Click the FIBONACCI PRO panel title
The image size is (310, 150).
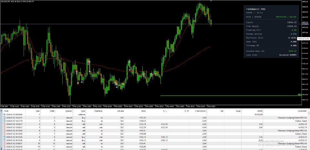coord(256,9)
